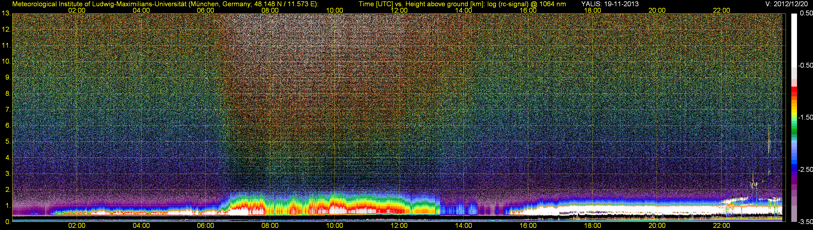Click the 16:00 label on the bottom time axis
Viewport: 813px width, 230px height.
[528, 226]
